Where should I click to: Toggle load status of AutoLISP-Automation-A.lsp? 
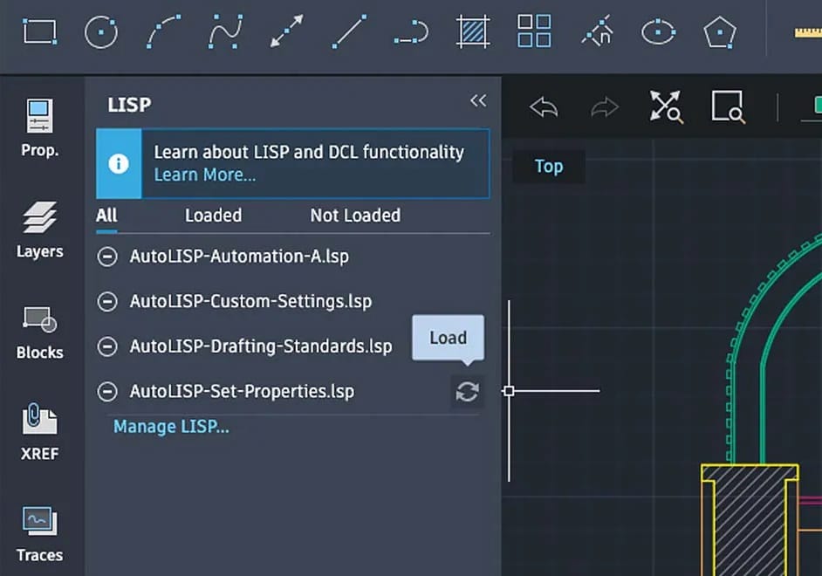(107, 257)
